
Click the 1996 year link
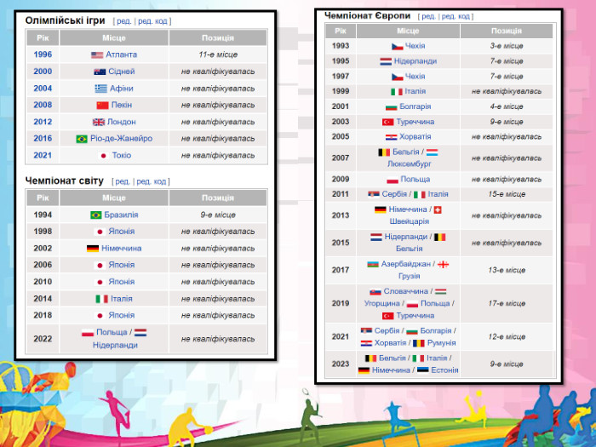coord(43,54)
